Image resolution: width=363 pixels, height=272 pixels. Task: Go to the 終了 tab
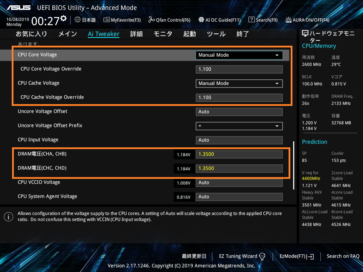point(242,34)
